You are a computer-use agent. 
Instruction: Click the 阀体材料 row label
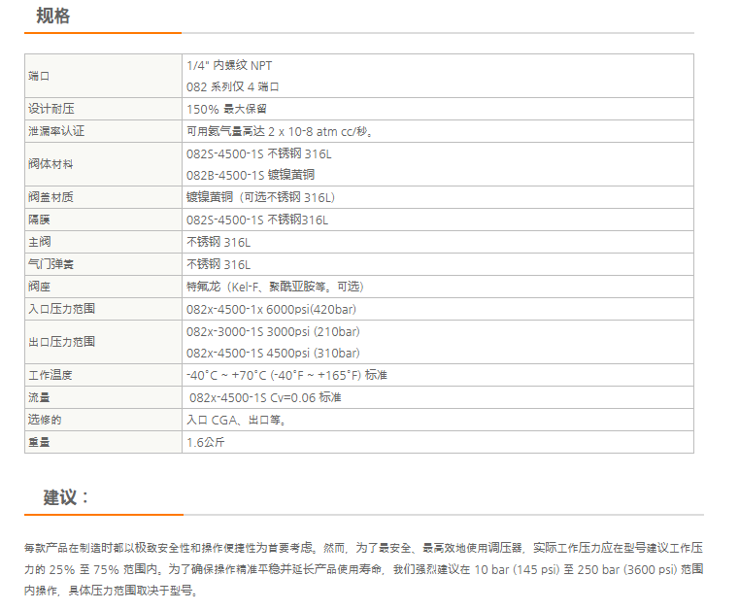coord(50,164)
